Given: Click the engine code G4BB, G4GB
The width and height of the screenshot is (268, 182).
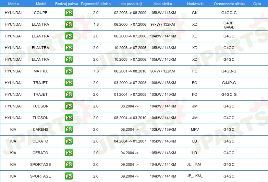Looking at the screenshot, I should click(x=229, y=25).
